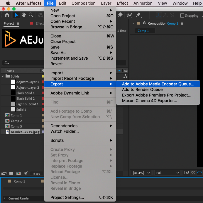Click the Project Flowchart icon
The height and width of the screenshot is (203, 203).
click(125, 76)
